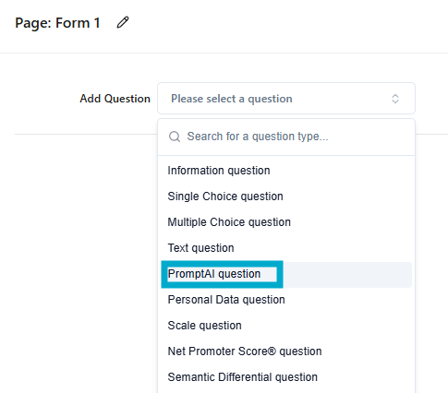
Task: Pick Scale question from the list
Action: [286, 326]
